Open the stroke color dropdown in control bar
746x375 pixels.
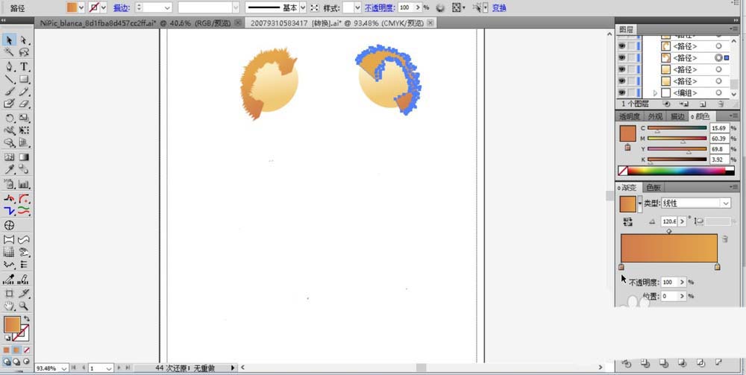[104, 7]
